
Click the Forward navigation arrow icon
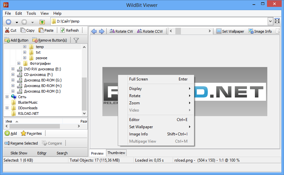tap(24, 22)
